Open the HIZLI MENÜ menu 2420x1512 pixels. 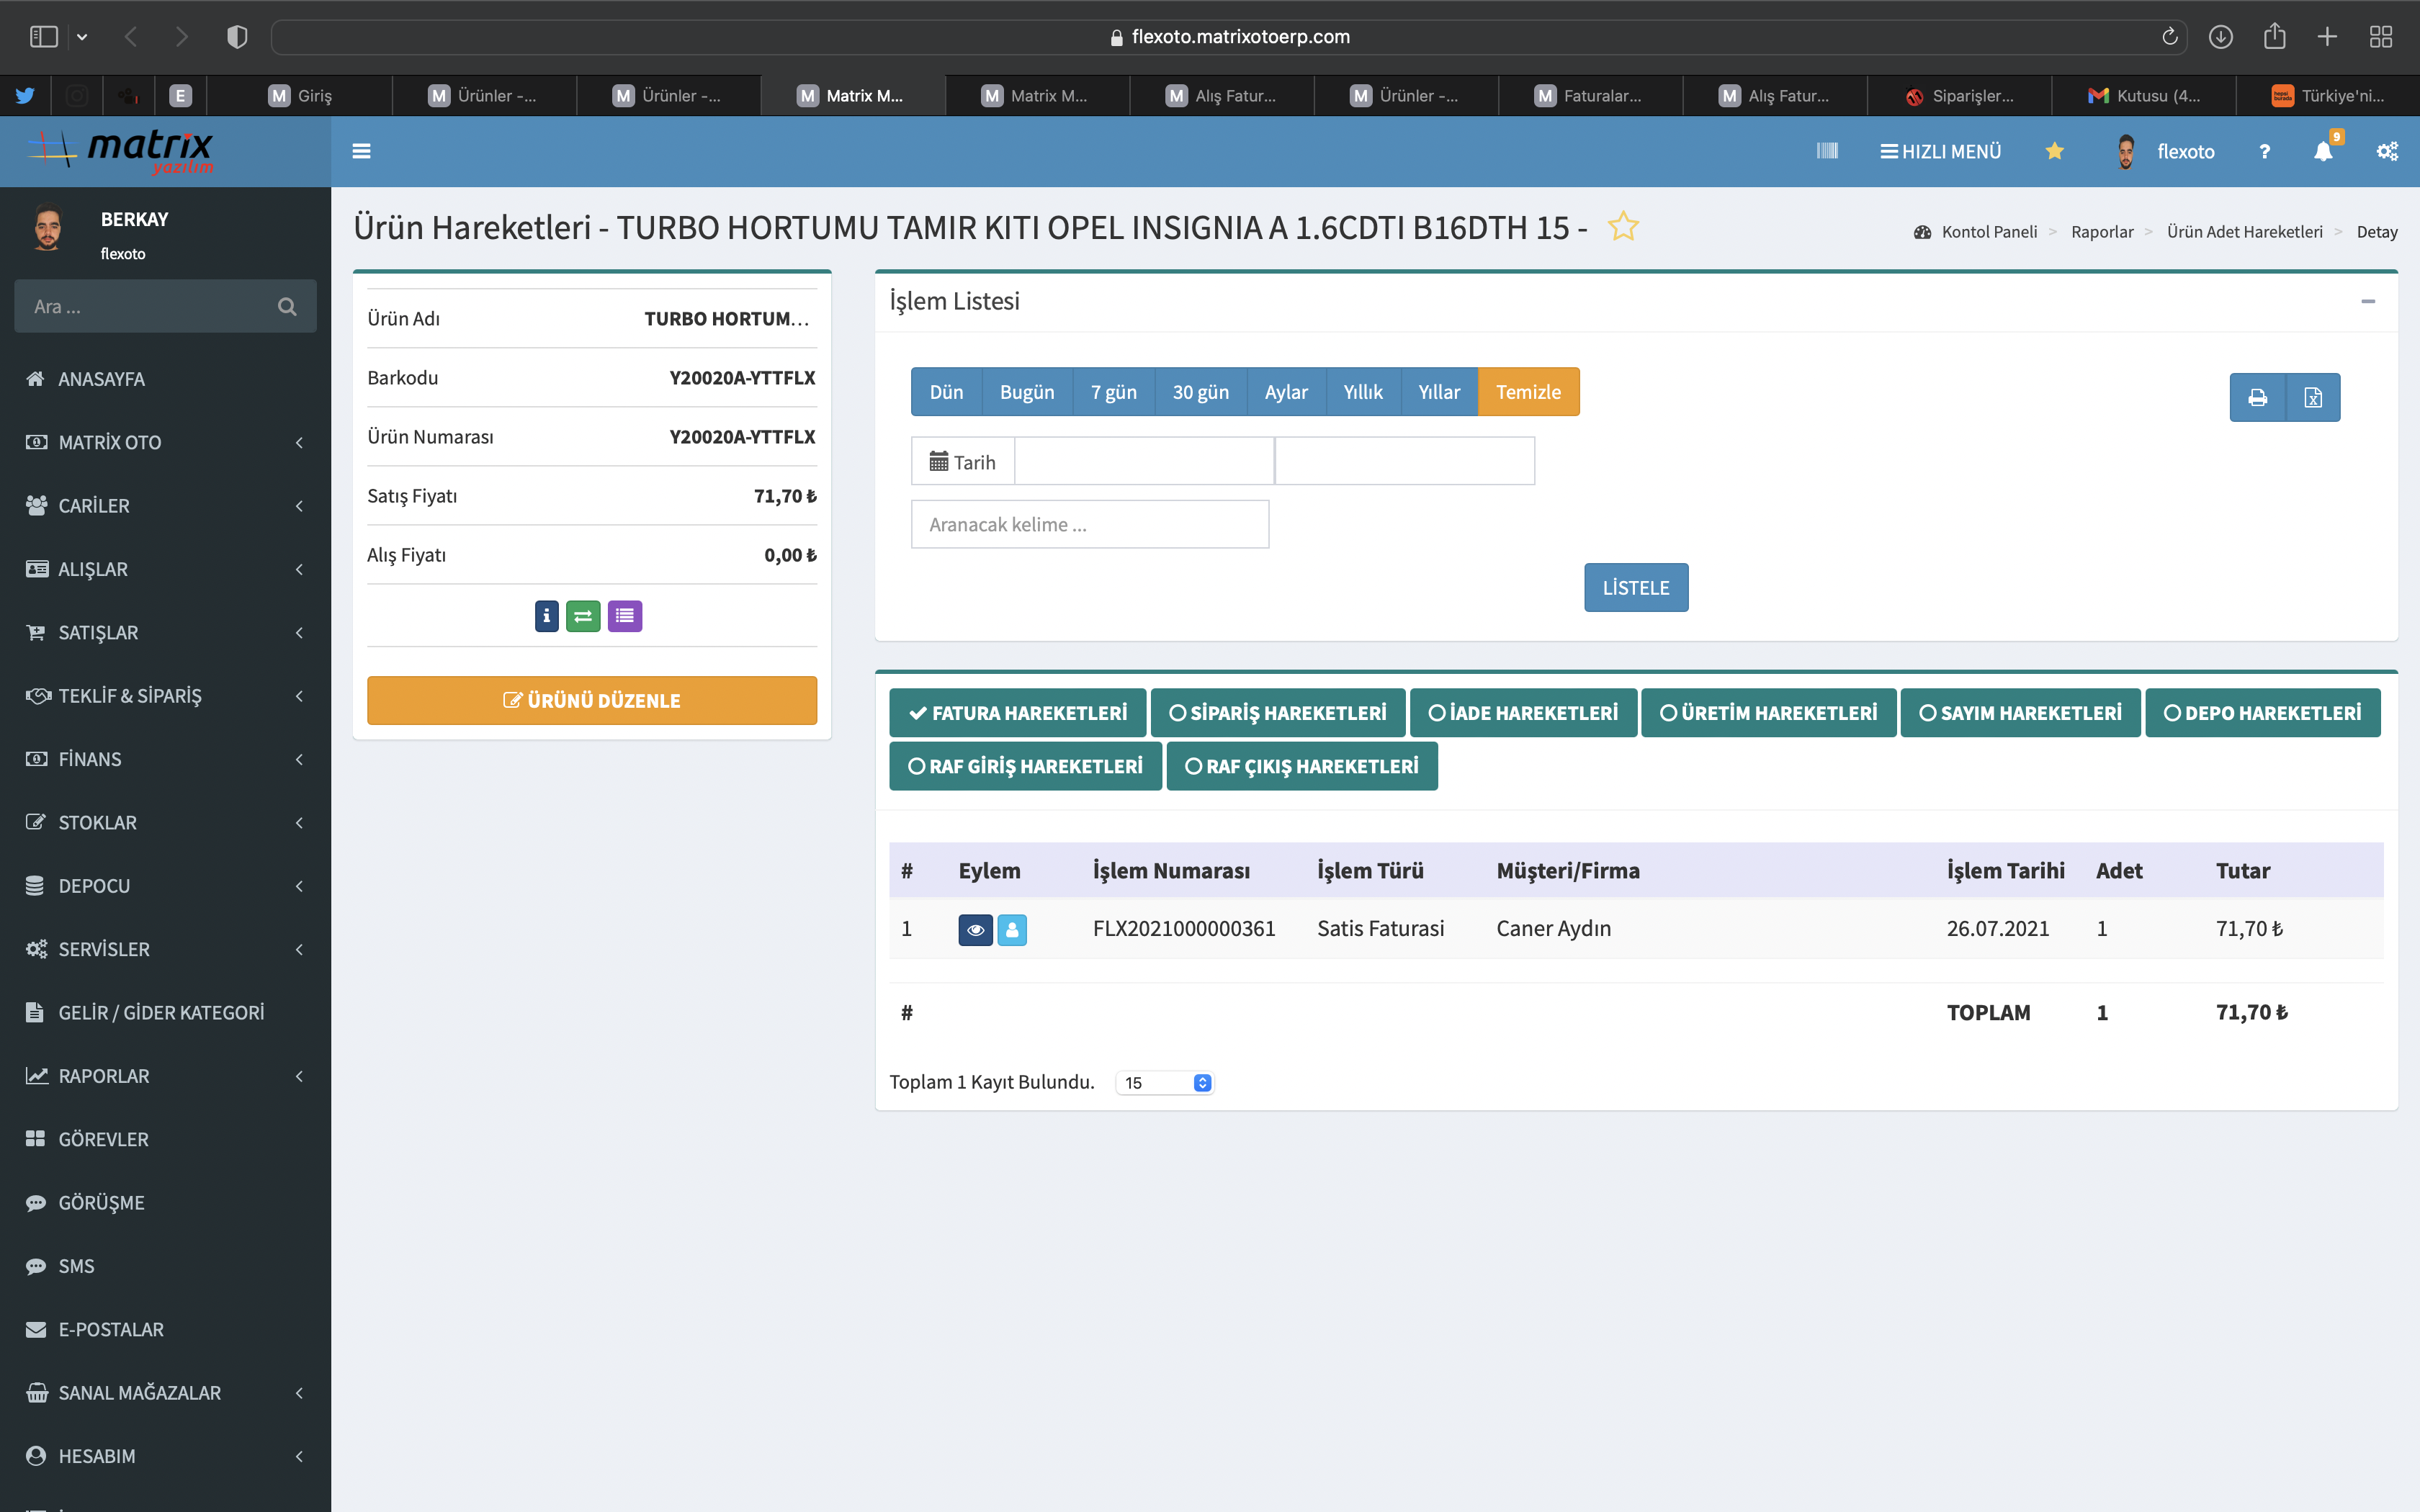1940,151
